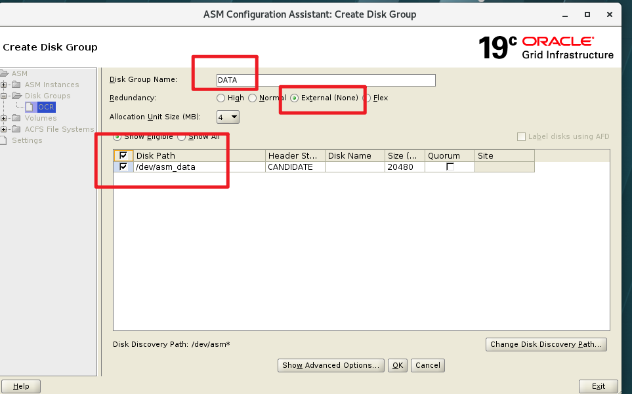This screenshot has height=394, width=632.
Task: Open Help from the bottom bar
Action: pyautogui.click(x=21, y=386)
